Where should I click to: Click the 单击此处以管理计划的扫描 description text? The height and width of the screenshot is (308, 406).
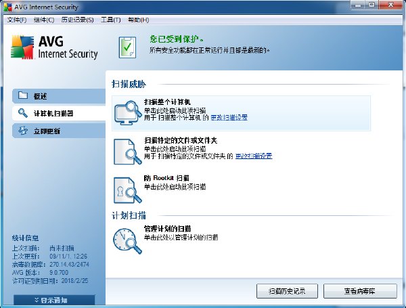(x=181, y=238)
